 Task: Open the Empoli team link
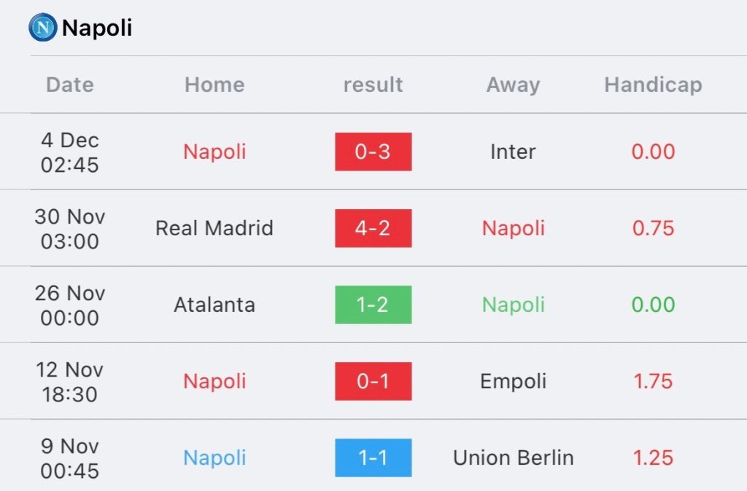pos(513,382)
